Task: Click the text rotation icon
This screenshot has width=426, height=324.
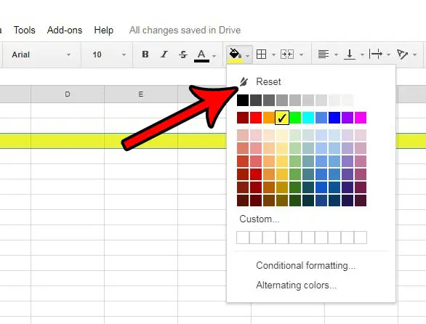Action: [402, 54]
